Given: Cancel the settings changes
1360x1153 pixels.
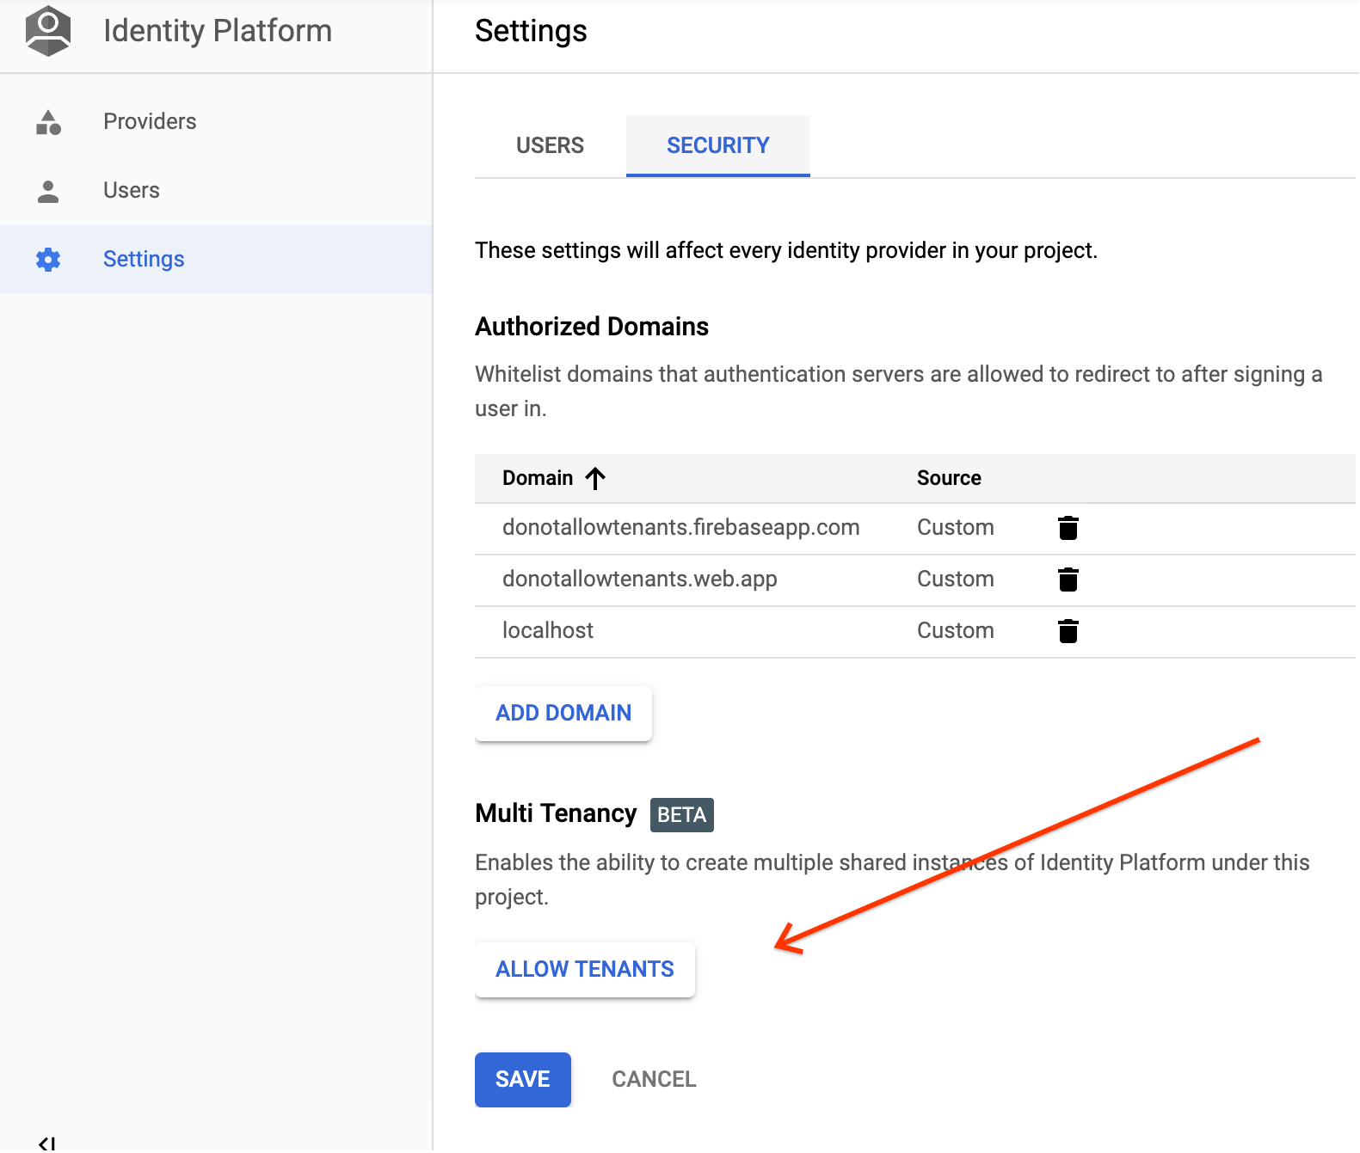Looking at the screenshot, I should tap(654, 1079).
